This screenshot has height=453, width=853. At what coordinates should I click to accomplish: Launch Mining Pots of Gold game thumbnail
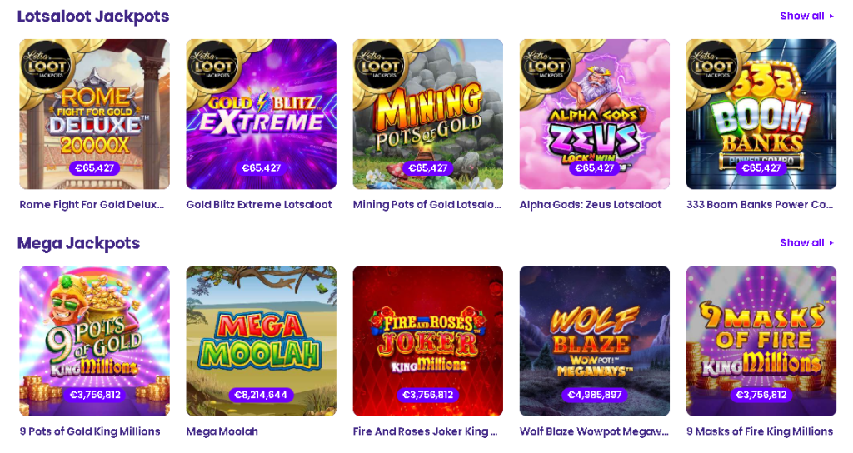[427, 114]
